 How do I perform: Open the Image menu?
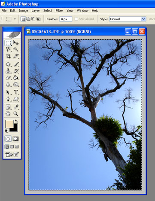click(24, 11)
